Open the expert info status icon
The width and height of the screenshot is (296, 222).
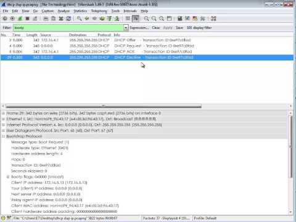pos(3,218)
